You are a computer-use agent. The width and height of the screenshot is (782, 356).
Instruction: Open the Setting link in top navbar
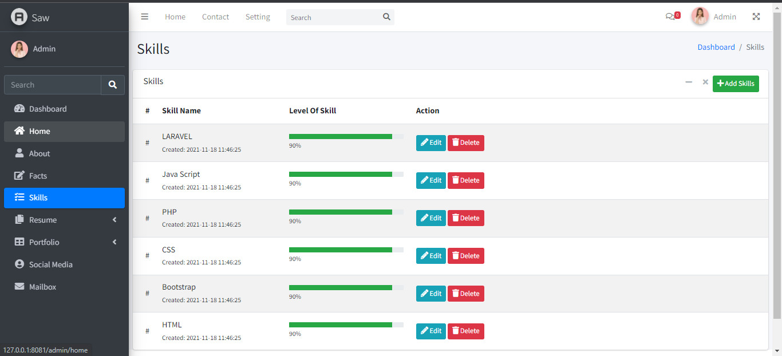point(258,17)
